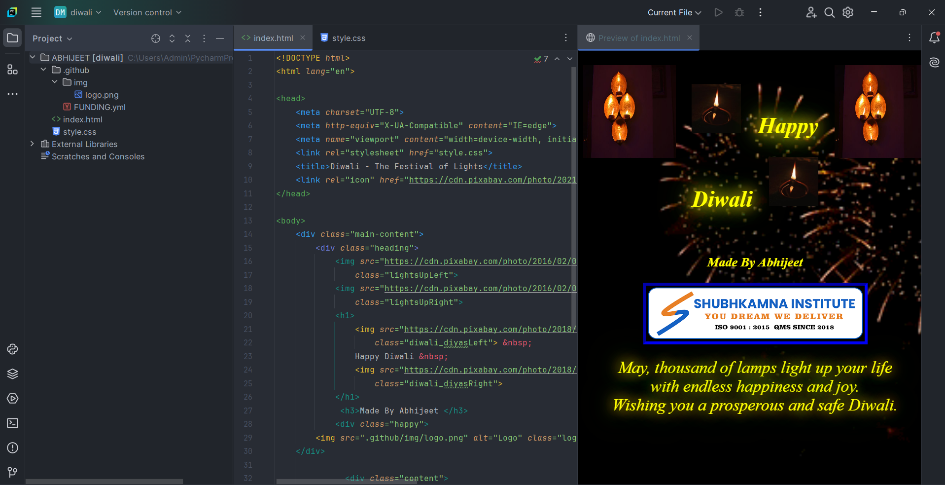Close the Preview of index.html tab

coord(690,38)
